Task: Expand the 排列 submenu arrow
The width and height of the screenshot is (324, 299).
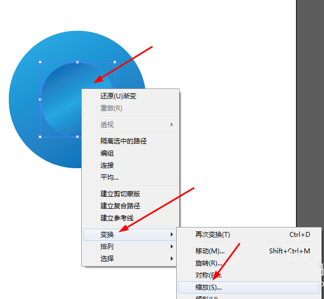Action: (172, 246)
